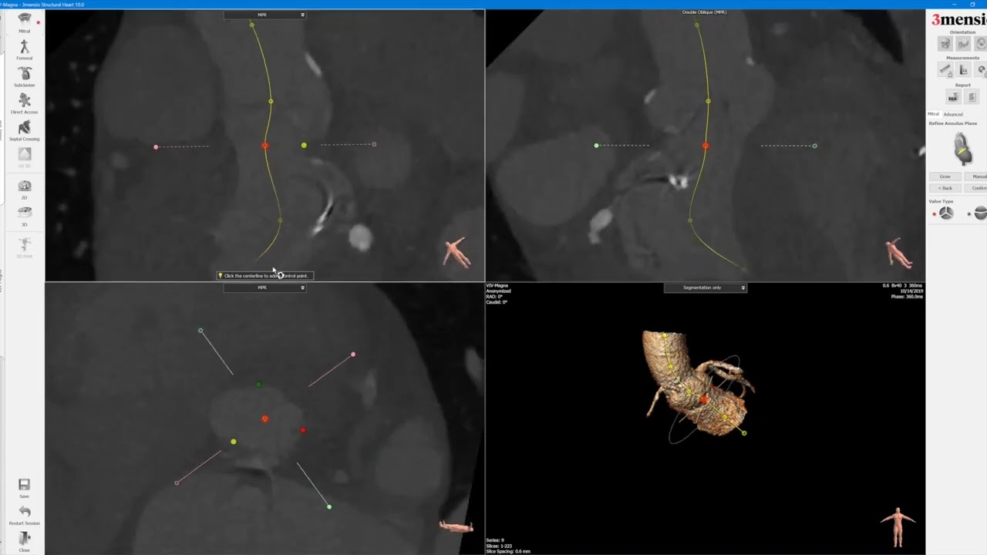
Task: Click yellow marker in bottom-left axial view
Action: (x=234, y=442)
